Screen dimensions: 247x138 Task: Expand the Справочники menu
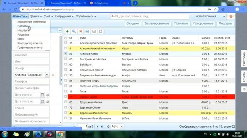(x=86, y=16)
